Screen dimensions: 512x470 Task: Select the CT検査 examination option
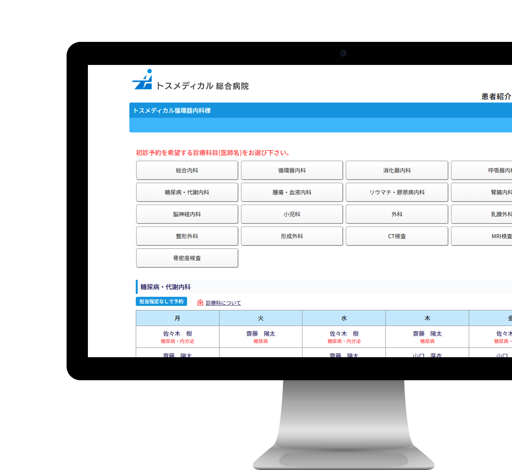pos(397,236)
